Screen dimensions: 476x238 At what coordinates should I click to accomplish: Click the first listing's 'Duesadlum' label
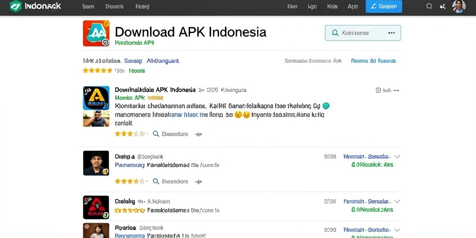[x=175, y=134]
